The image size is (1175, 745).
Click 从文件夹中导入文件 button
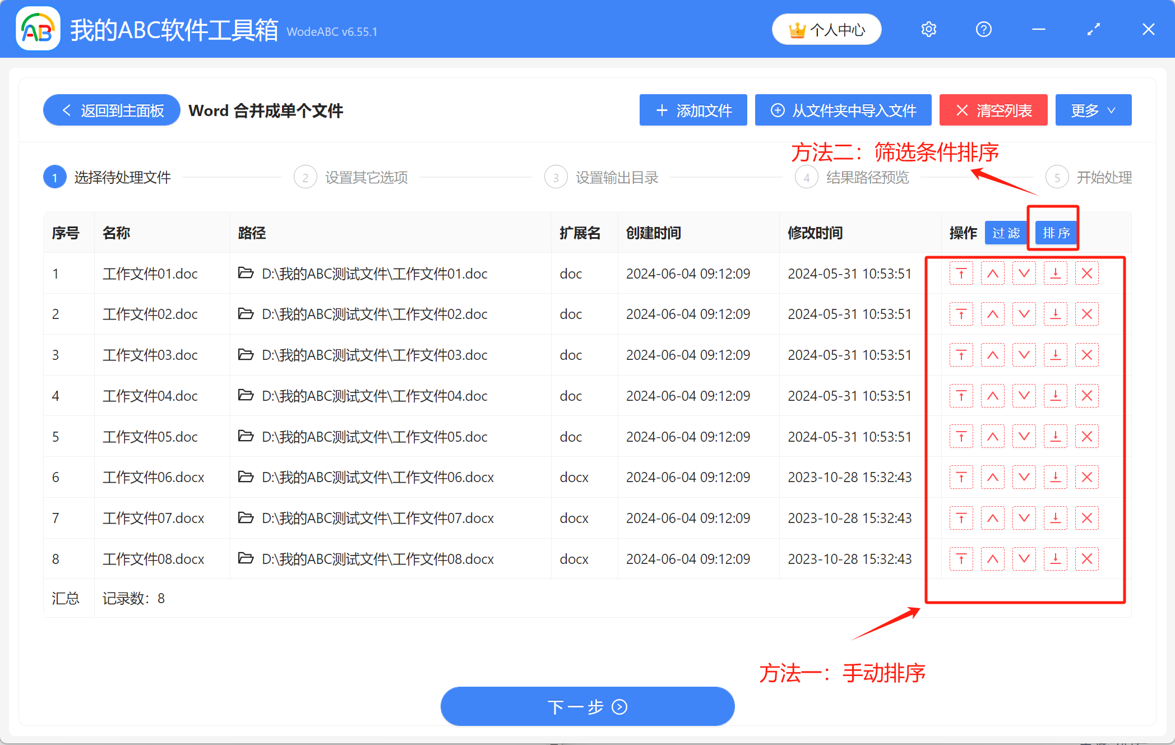tap(843, 110)
